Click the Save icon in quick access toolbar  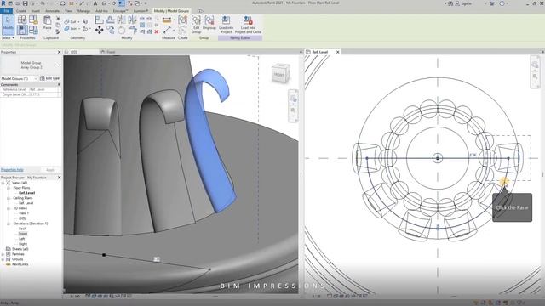coord(25,3)
